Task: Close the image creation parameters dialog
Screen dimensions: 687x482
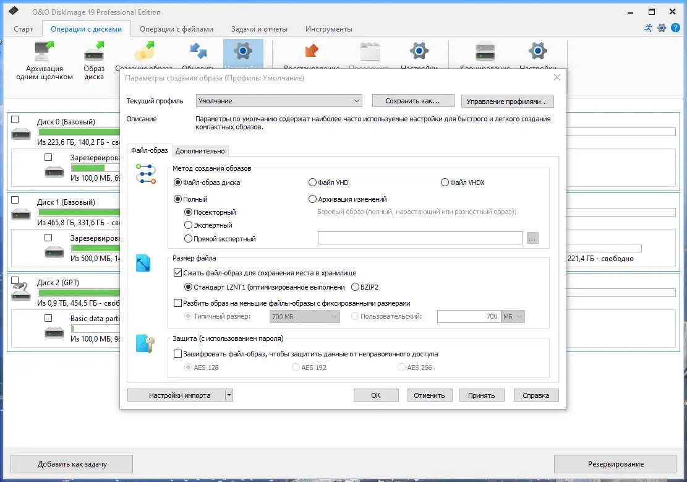Action: 557,77
